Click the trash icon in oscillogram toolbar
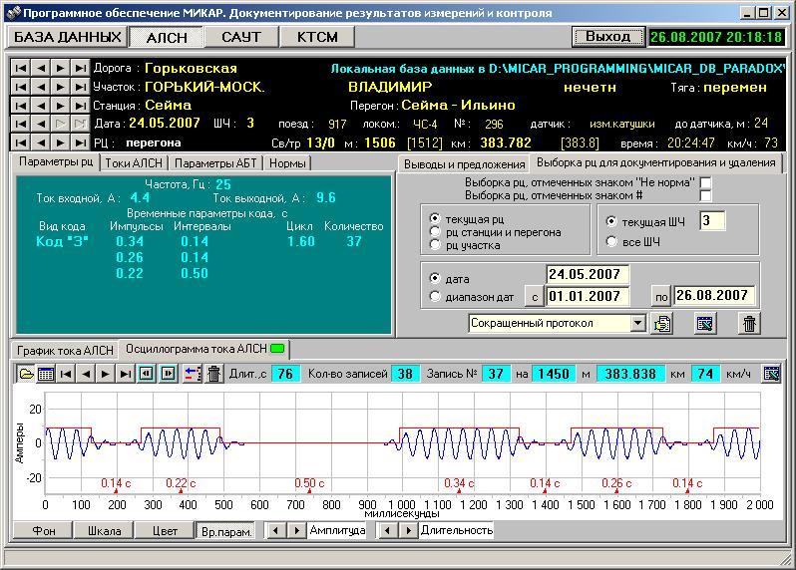 [213, 374]
